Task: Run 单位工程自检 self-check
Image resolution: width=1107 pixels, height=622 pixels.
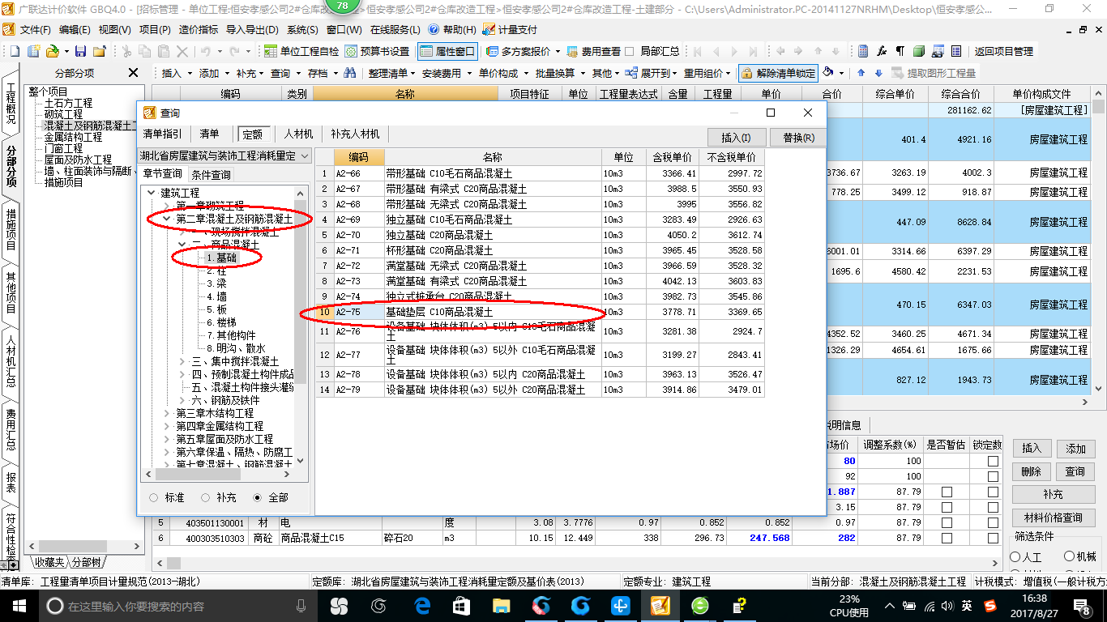Action: [301, 51]
